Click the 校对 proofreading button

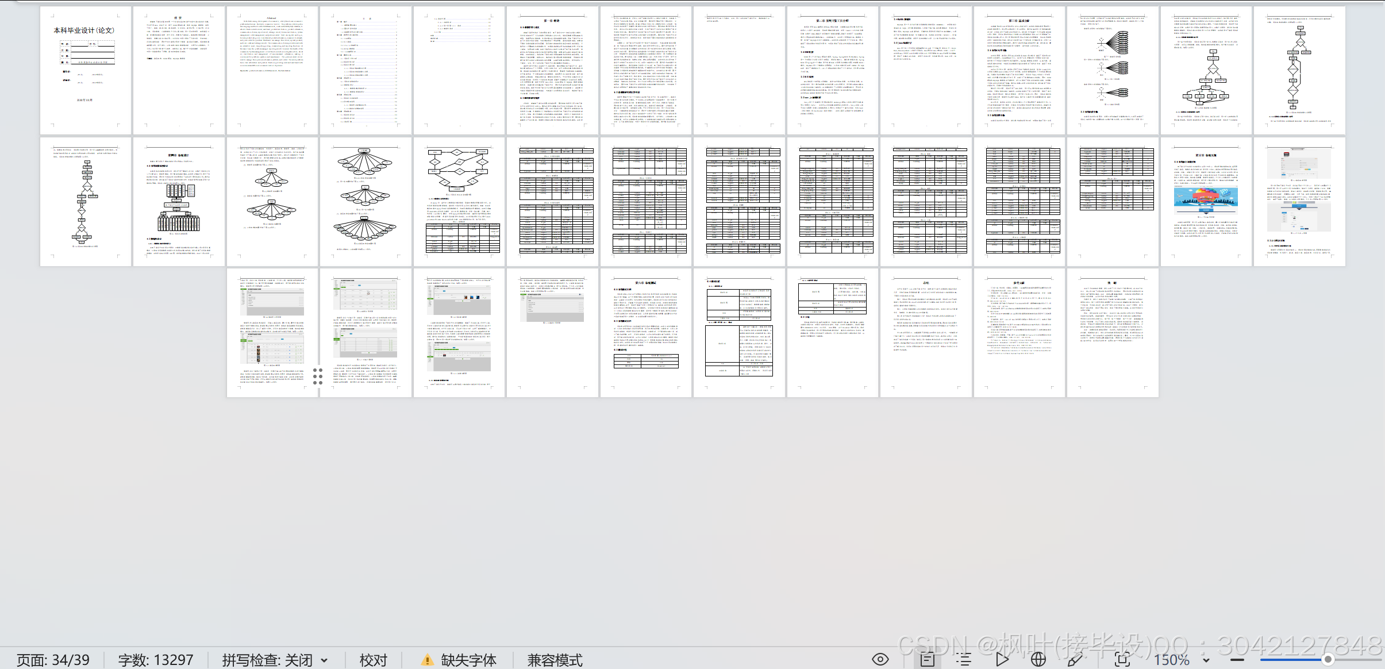(x=374, y=660)
